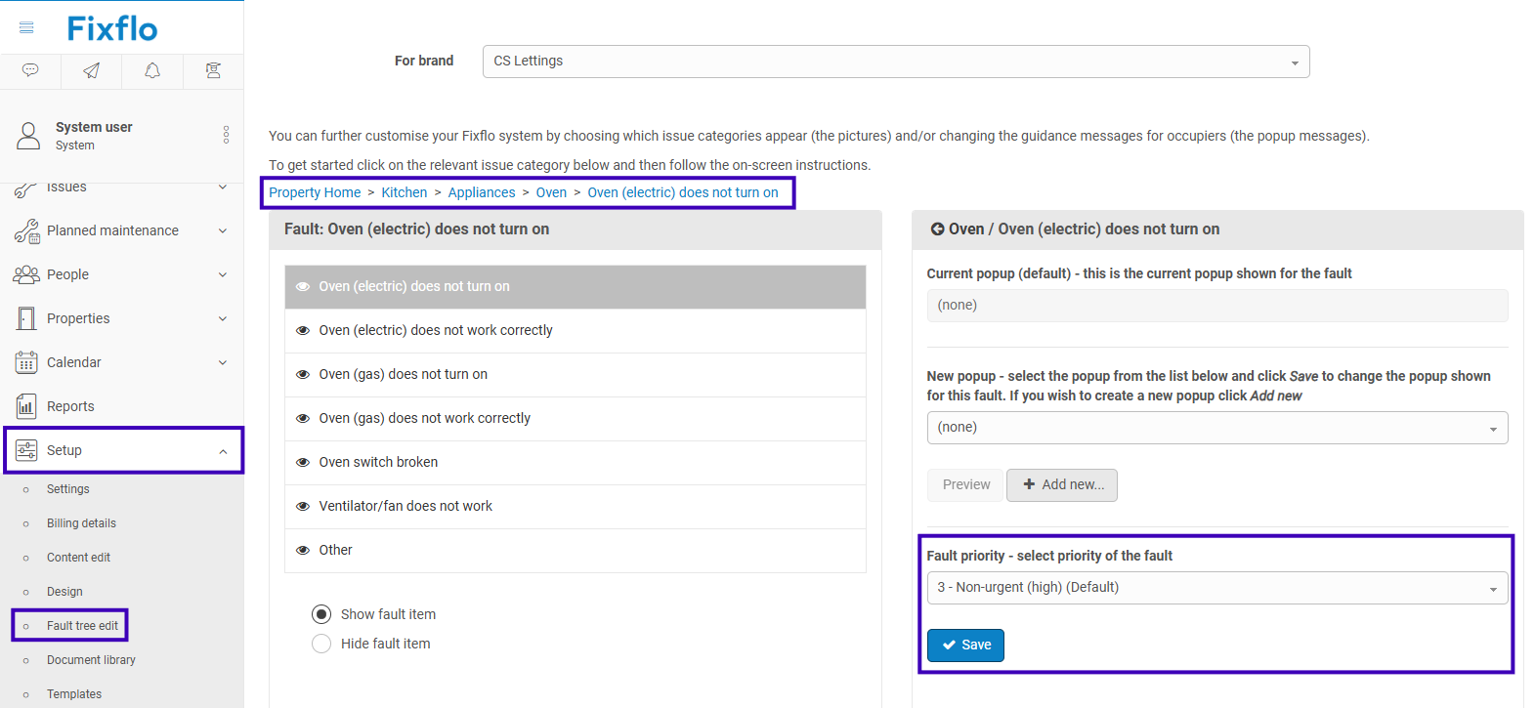Toggle eye icon for Oven switch broken
1535x708 pixels.
[x=303, y=463]
